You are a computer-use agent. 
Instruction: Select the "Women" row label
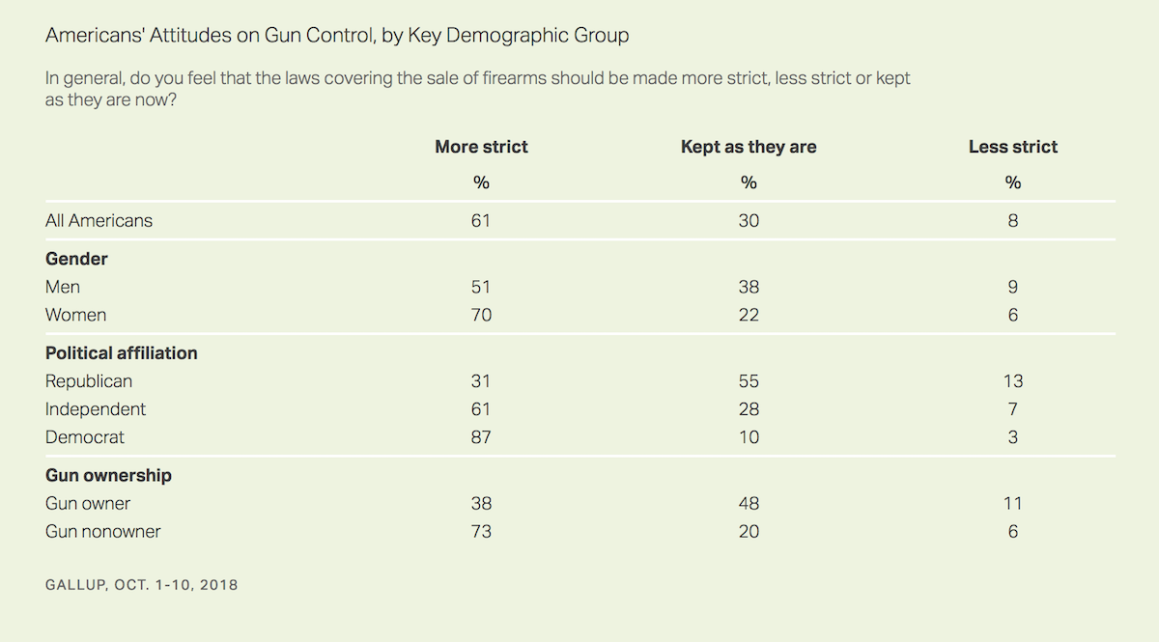(x=75, y=315)
